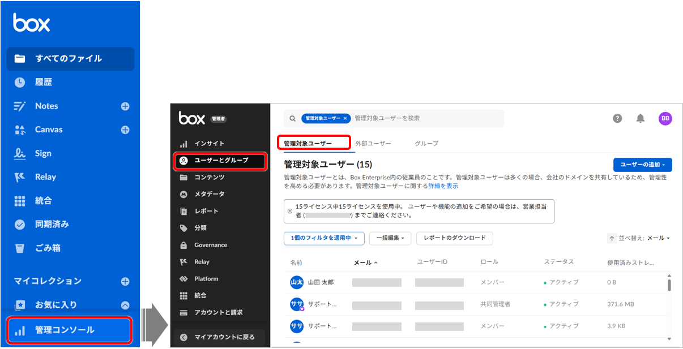The height and width of the screenshot is (349, 683).
Task: Switch to the 管理対象ユーザー tab
Action: point(308,143)
